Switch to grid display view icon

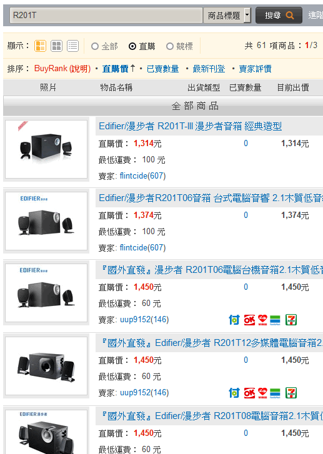(x=56, y=46)
